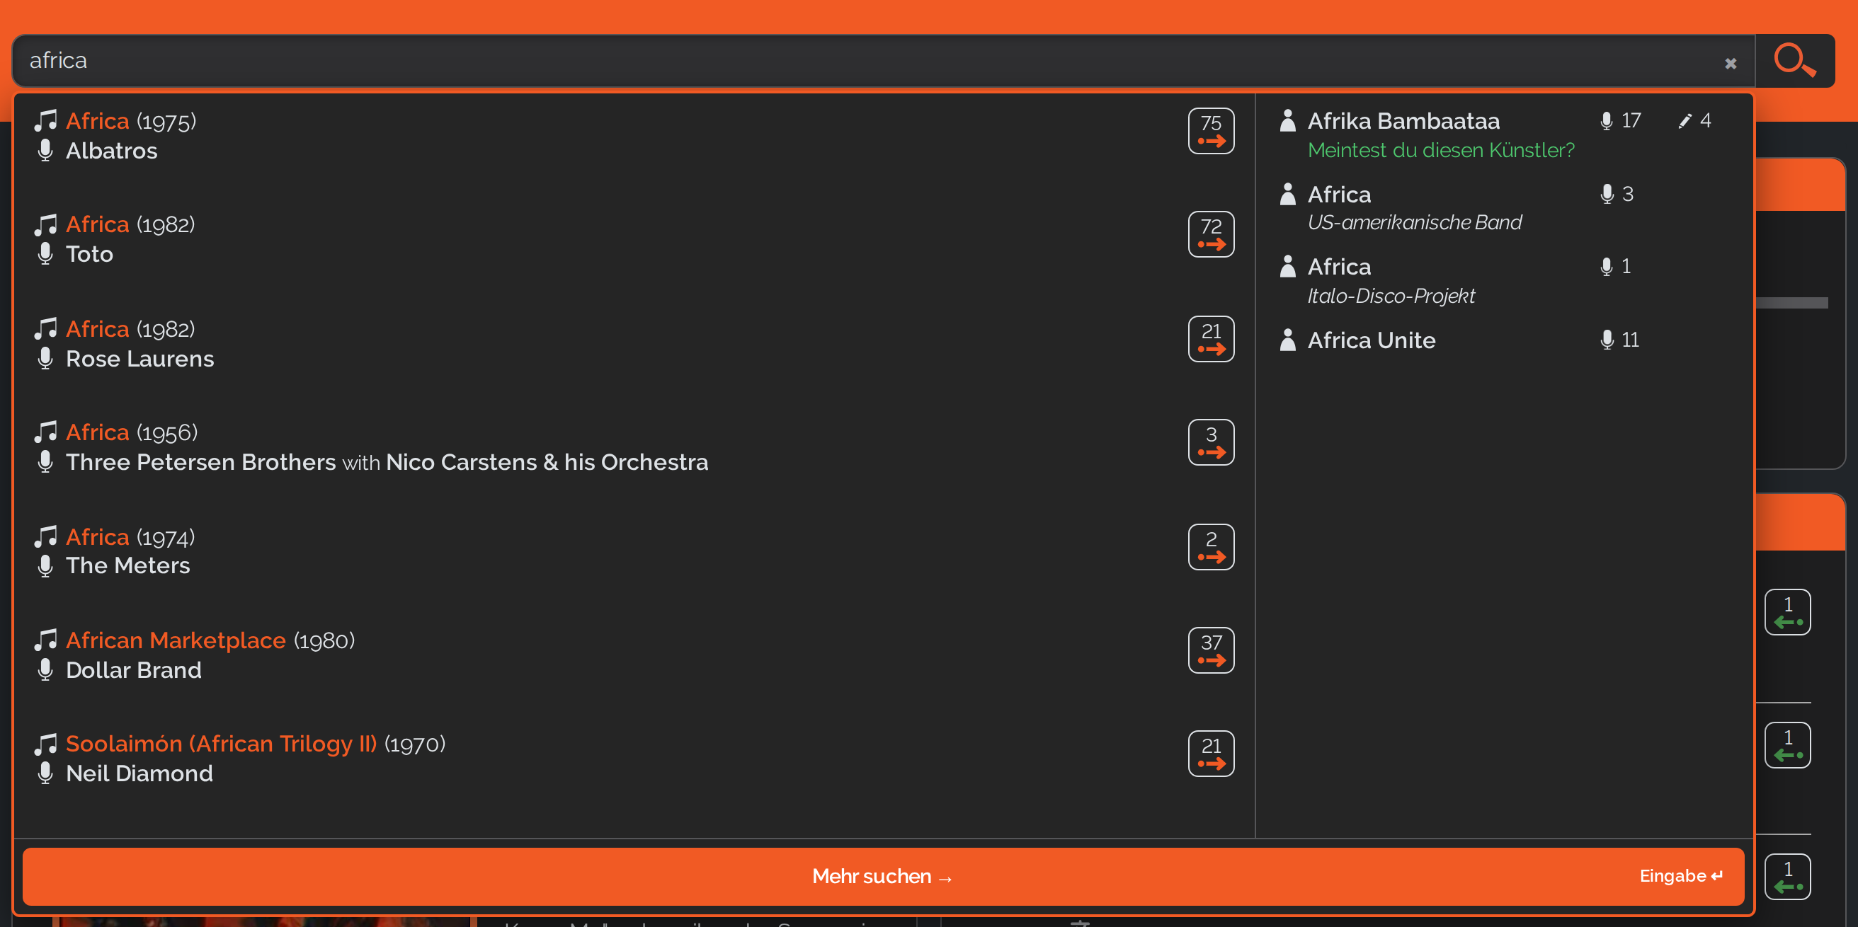This screenshot has width=1858, height=927.
Task: Click the magnifying glass search icon
Action: point(1794,61)
